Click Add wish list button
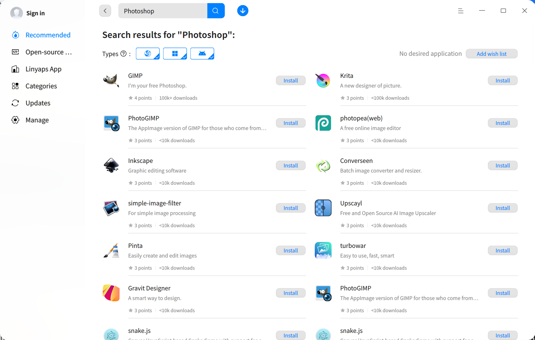 tap(492, 54)
